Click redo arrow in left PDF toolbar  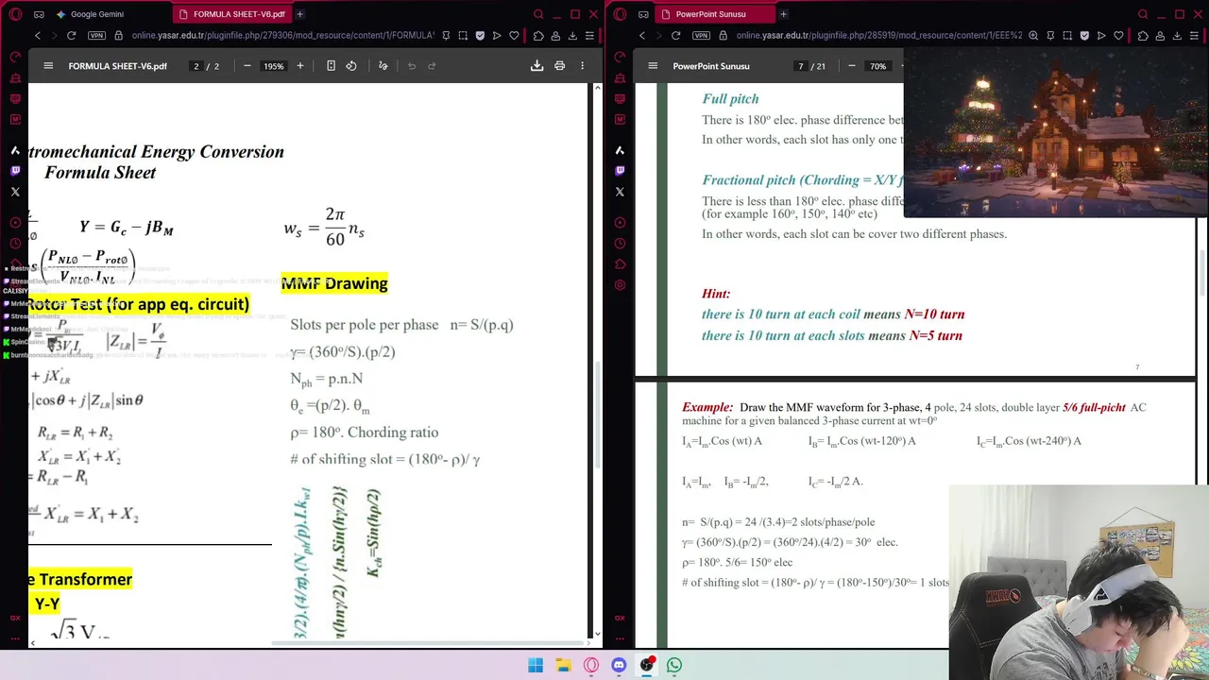pyautogui.click(x=432, y=66)
